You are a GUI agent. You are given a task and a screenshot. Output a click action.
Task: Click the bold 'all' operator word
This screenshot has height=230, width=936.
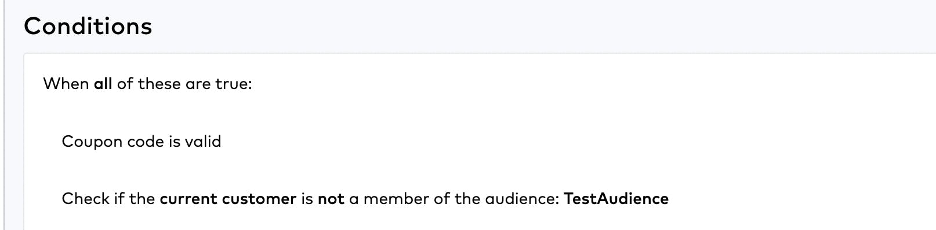pos(103,84)
